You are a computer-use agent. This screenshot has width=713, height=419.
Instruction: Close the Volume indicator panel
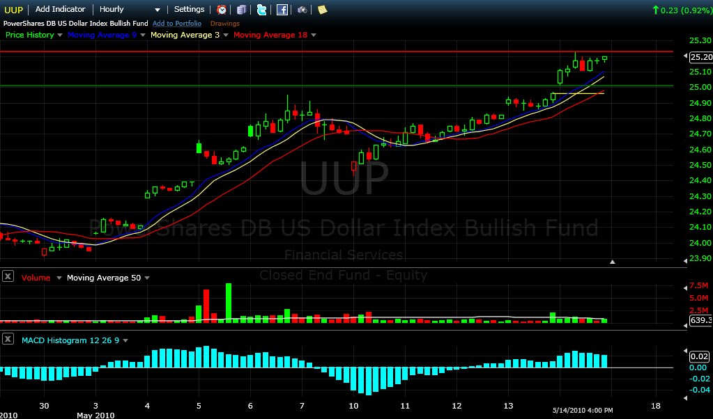8,276
